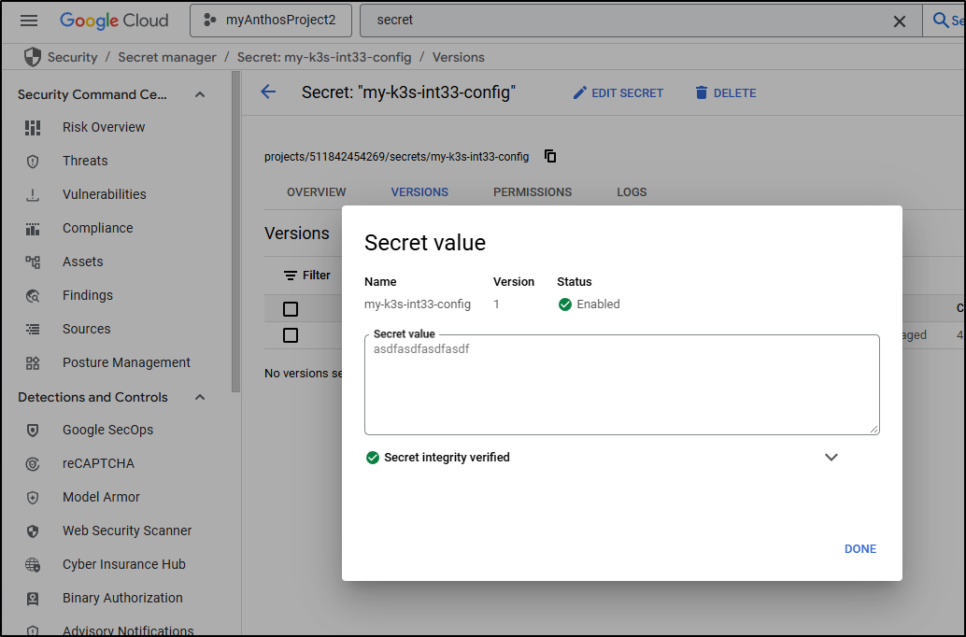Open Advisory Notifications in the sidebar
This screenshot has width=966, height=637.
pyautogui.click(x=128, y=630)
